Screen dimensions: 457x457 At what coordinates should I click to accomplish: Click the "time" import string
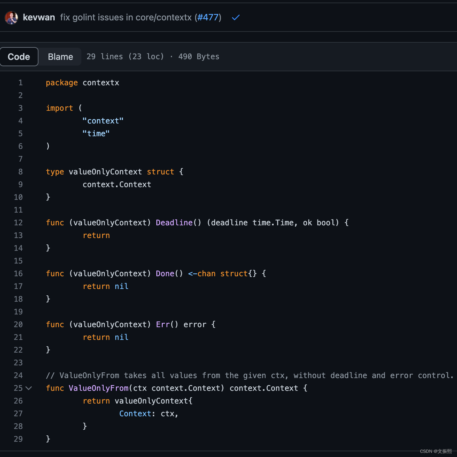click(x=96, y=134)
